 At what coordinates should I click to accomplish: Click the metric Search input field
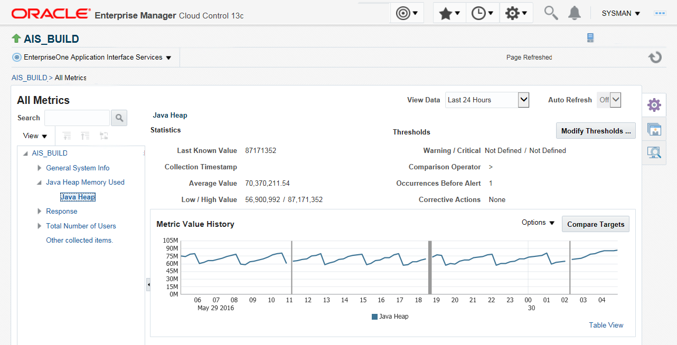point(77,118)
